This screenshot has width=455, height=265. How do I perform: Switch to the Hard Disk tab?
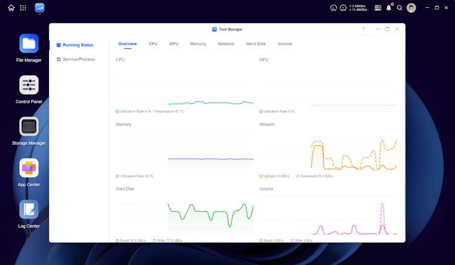[x=256, y=44]
